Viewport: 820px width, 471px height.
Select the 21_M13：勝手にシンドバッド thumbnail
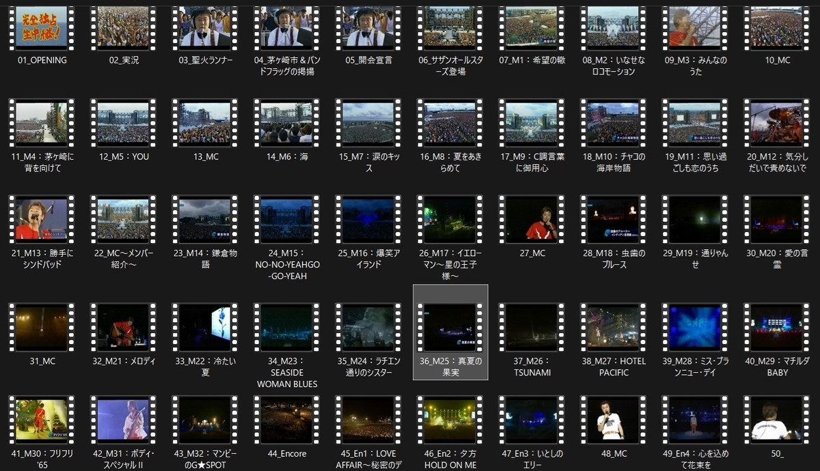[41, 219]
